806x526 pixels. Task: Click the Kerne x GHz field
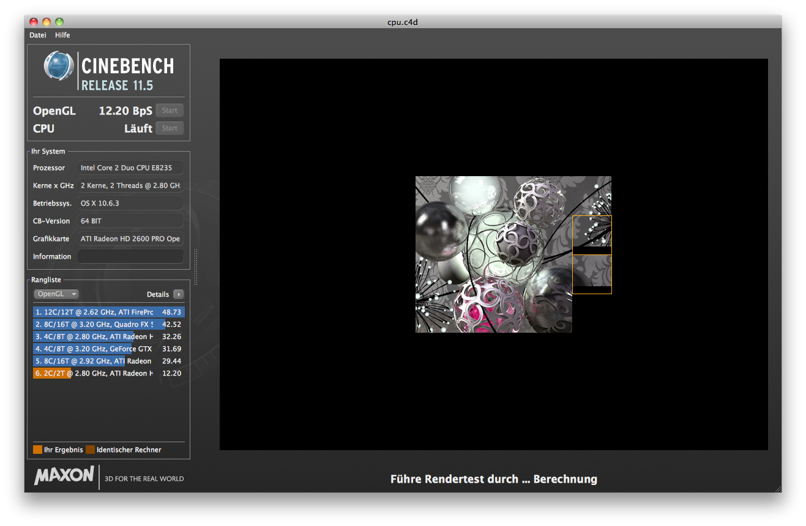click(x=130, y=185)
